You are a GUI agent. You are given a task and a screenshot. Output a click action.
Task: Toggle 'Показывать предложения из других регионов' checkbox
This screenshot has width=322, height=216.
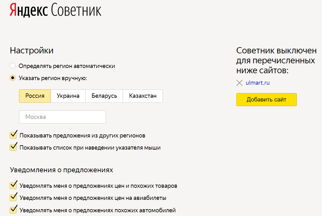13,135
